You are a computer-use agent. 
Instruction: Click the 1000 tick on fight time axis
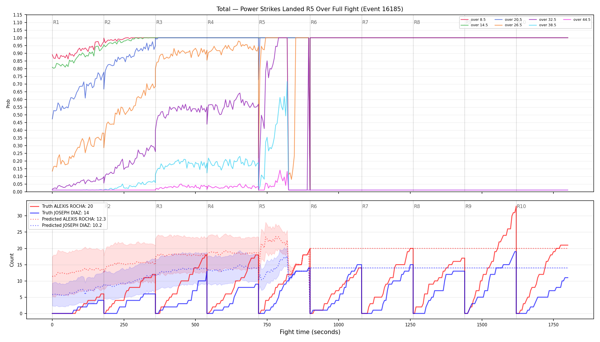pyautogui.click(x=339, y=325)
